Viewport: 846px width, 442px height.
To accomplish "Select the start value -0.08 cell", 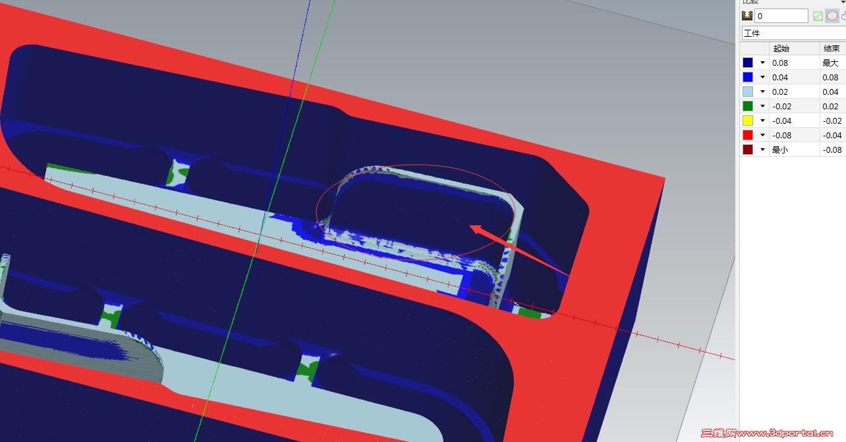I will 795,135.
